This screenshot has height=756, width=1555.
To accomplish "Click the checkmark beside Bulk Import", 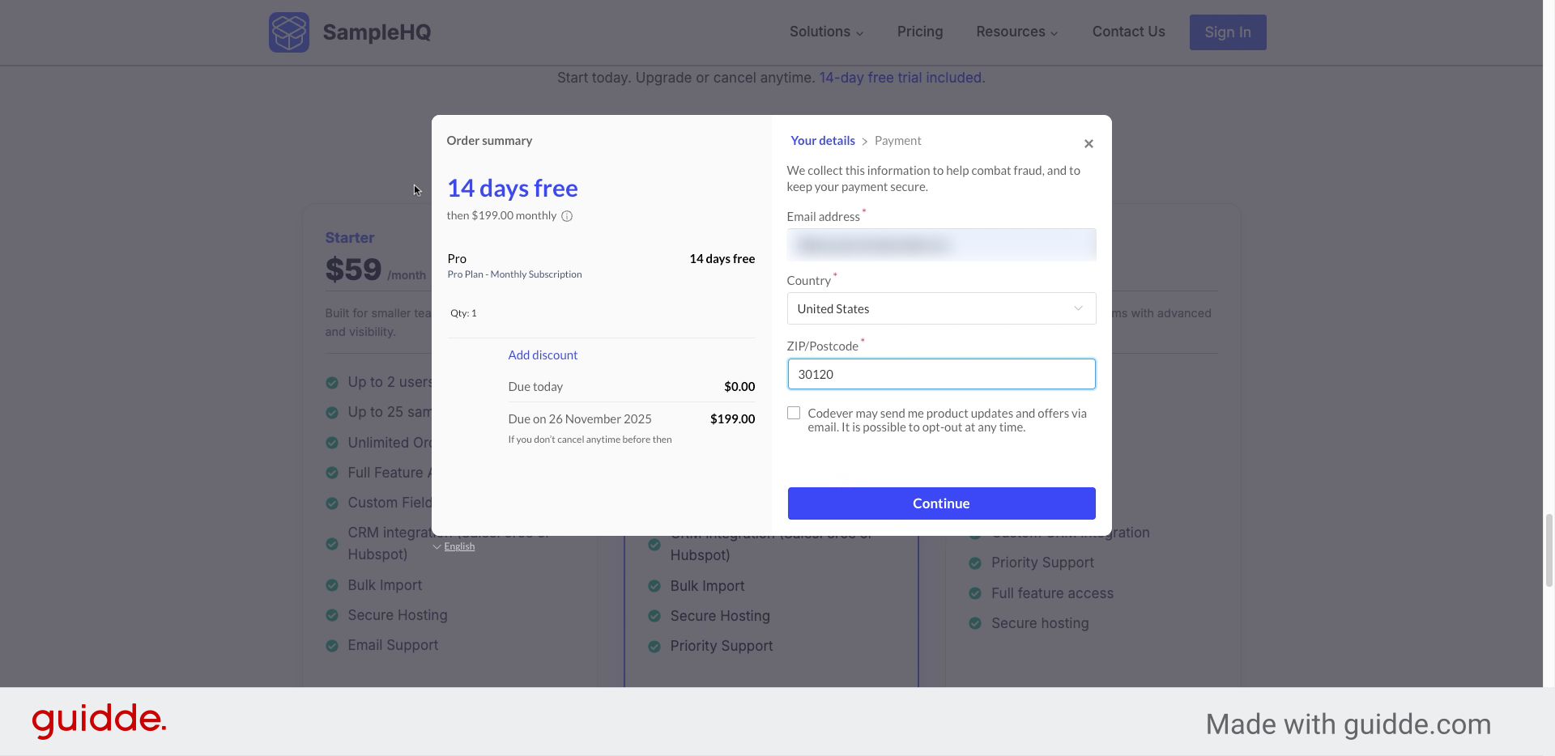I will coord(331,585).
